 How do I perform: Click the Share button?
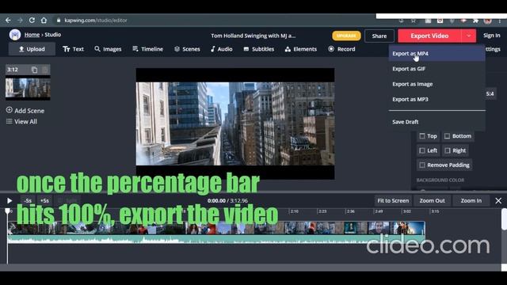tap(379, 36)
